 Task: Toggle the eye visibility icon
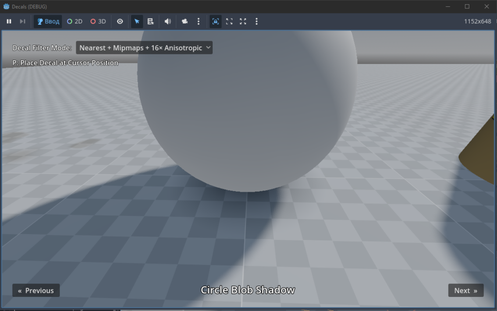(x=120, y=21)
